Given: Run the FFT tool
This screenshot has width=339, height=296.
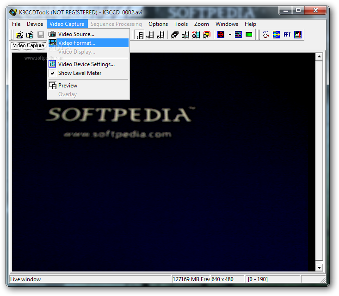Looking at the screenshot, I should pos(287,35).
